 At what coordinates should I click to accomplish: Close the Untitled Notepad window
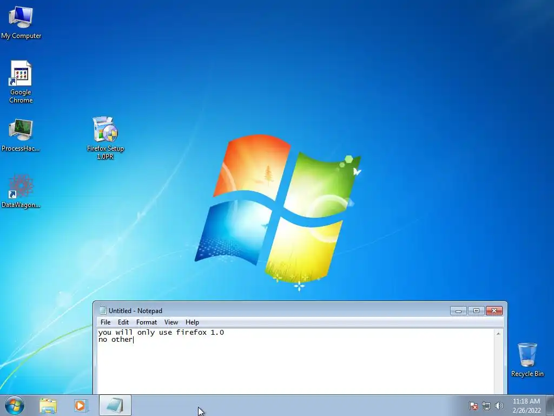click(x=494, y=310)
